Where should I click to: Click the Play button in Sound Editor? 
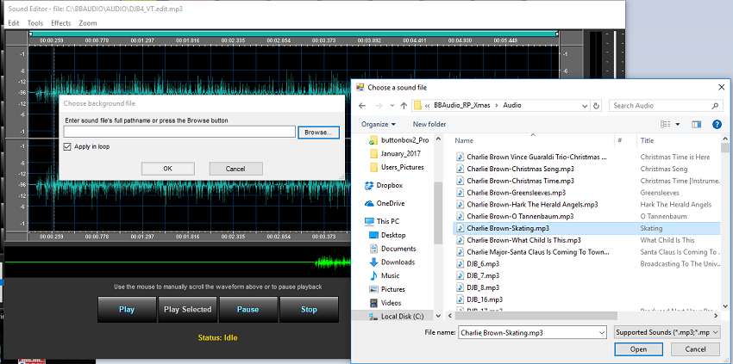point(127,310)
